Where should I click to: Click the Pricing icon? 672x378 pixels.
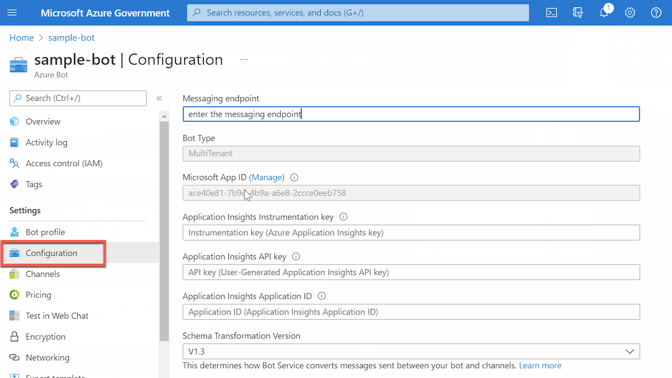(x=15, y=295)
